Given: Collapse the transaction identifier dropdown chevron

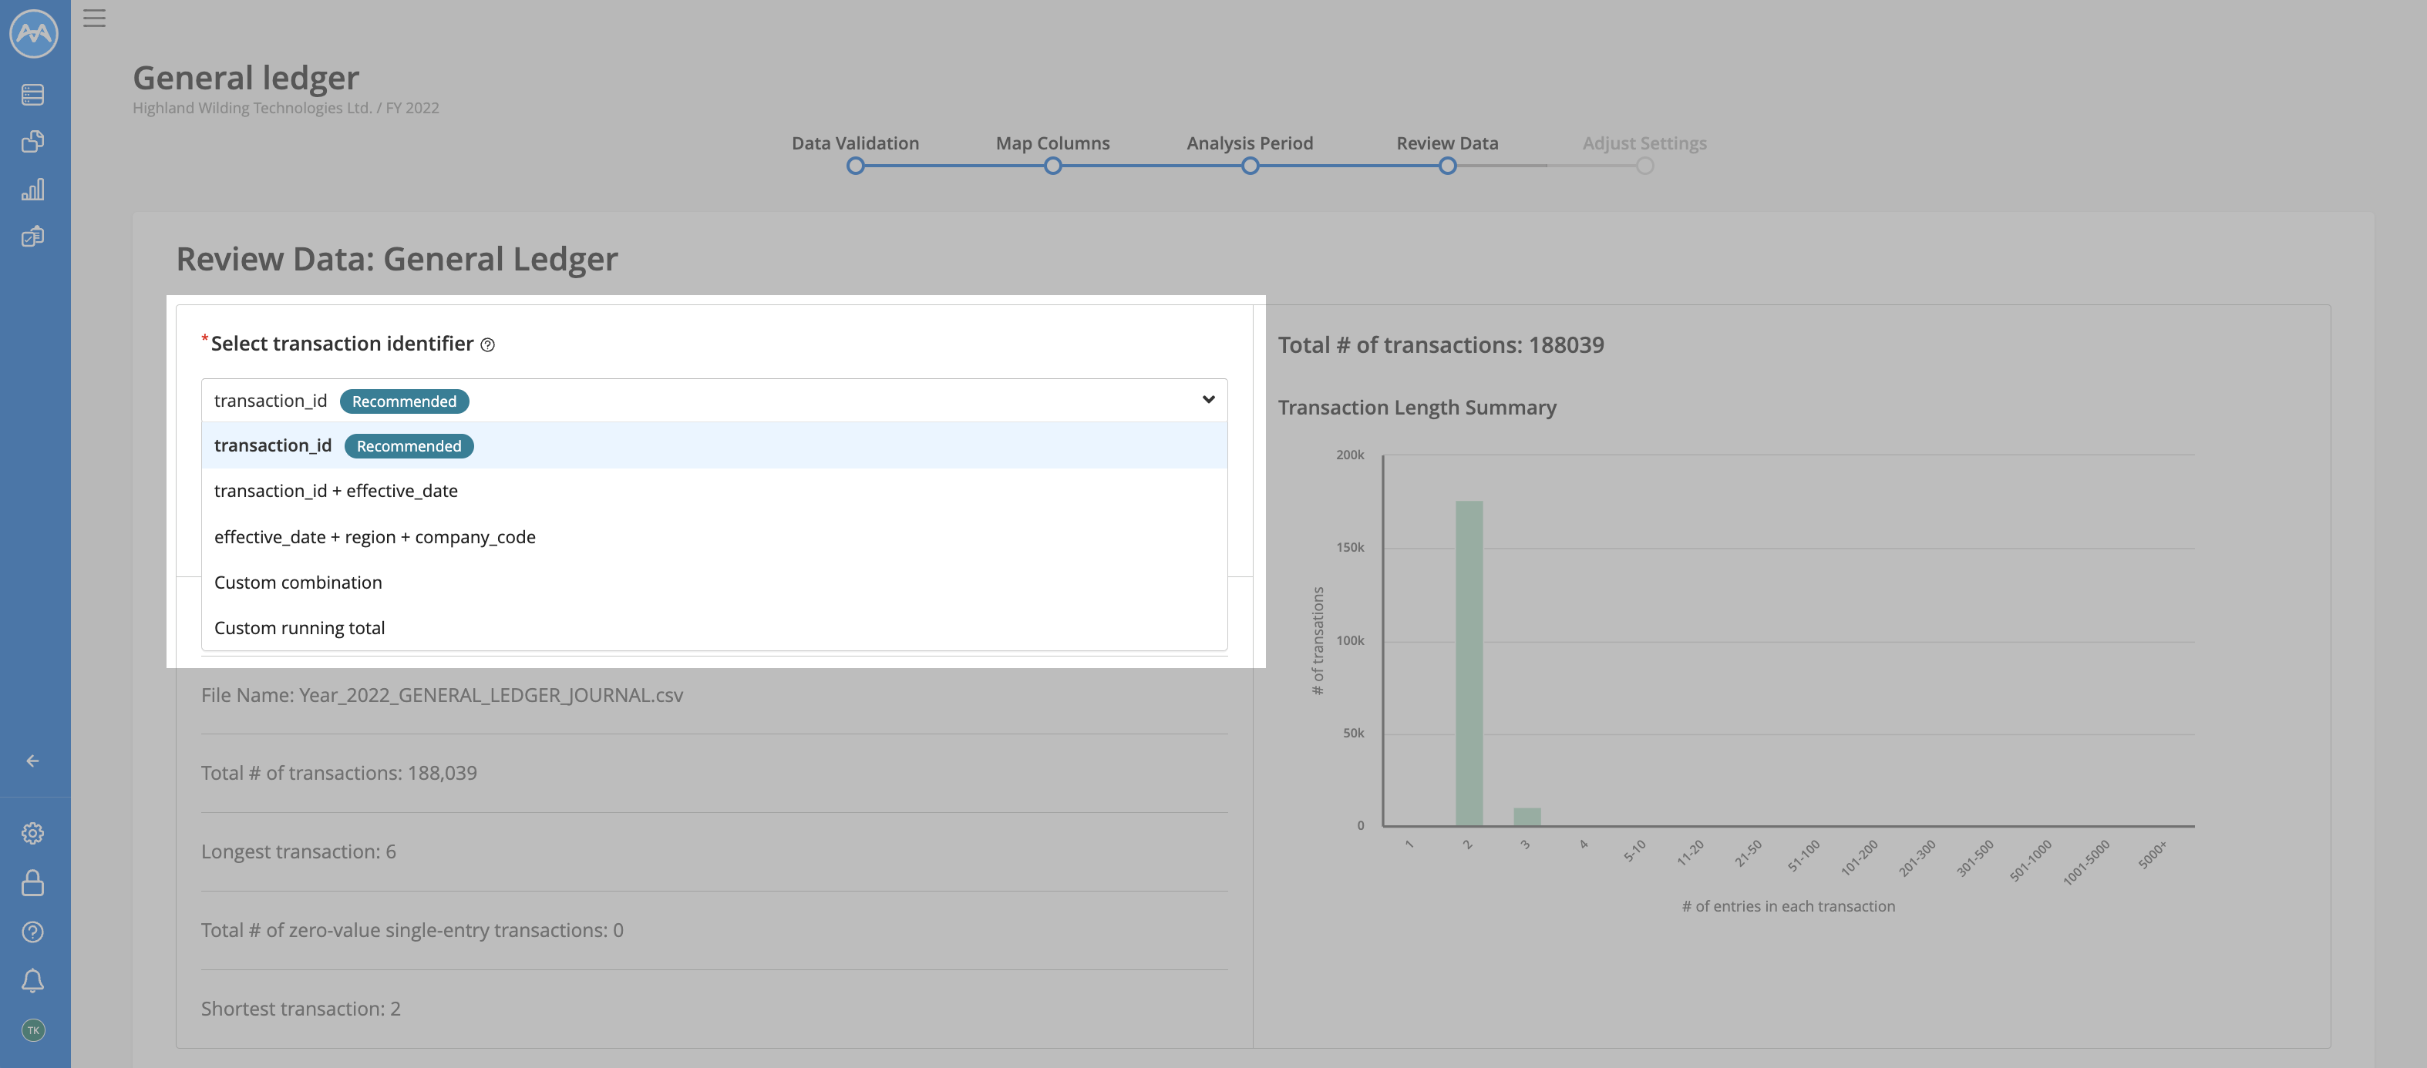Looking at the screenshot, I should [1208, 400].
